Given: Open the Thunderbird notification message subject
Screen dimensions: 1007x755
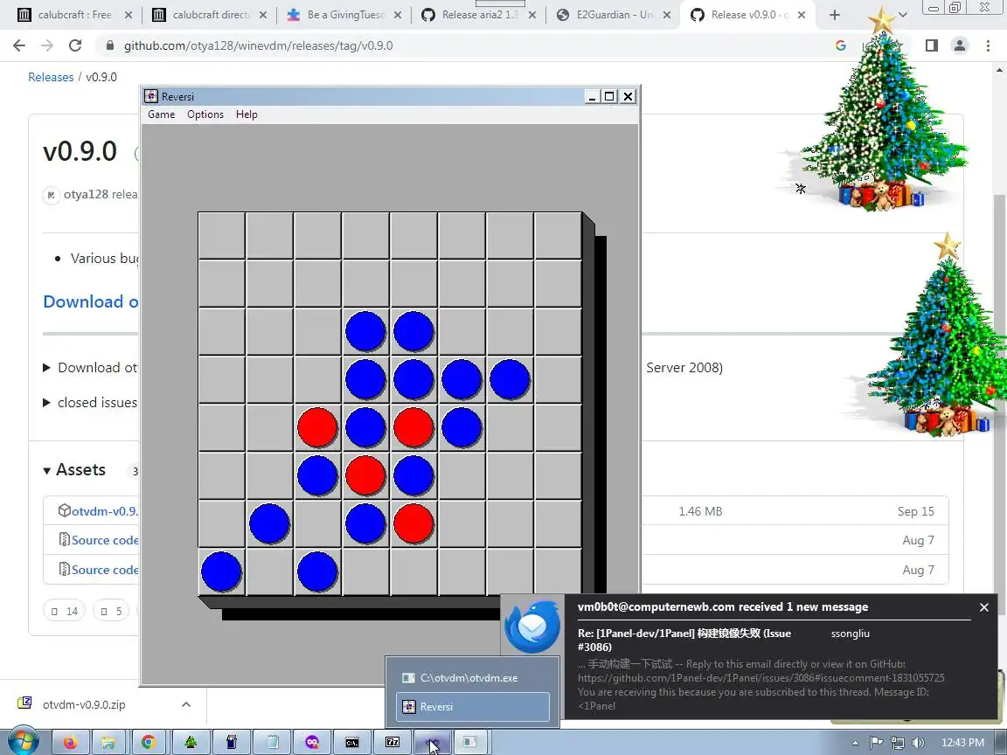Looking at the screenshot, I should 684,640.
